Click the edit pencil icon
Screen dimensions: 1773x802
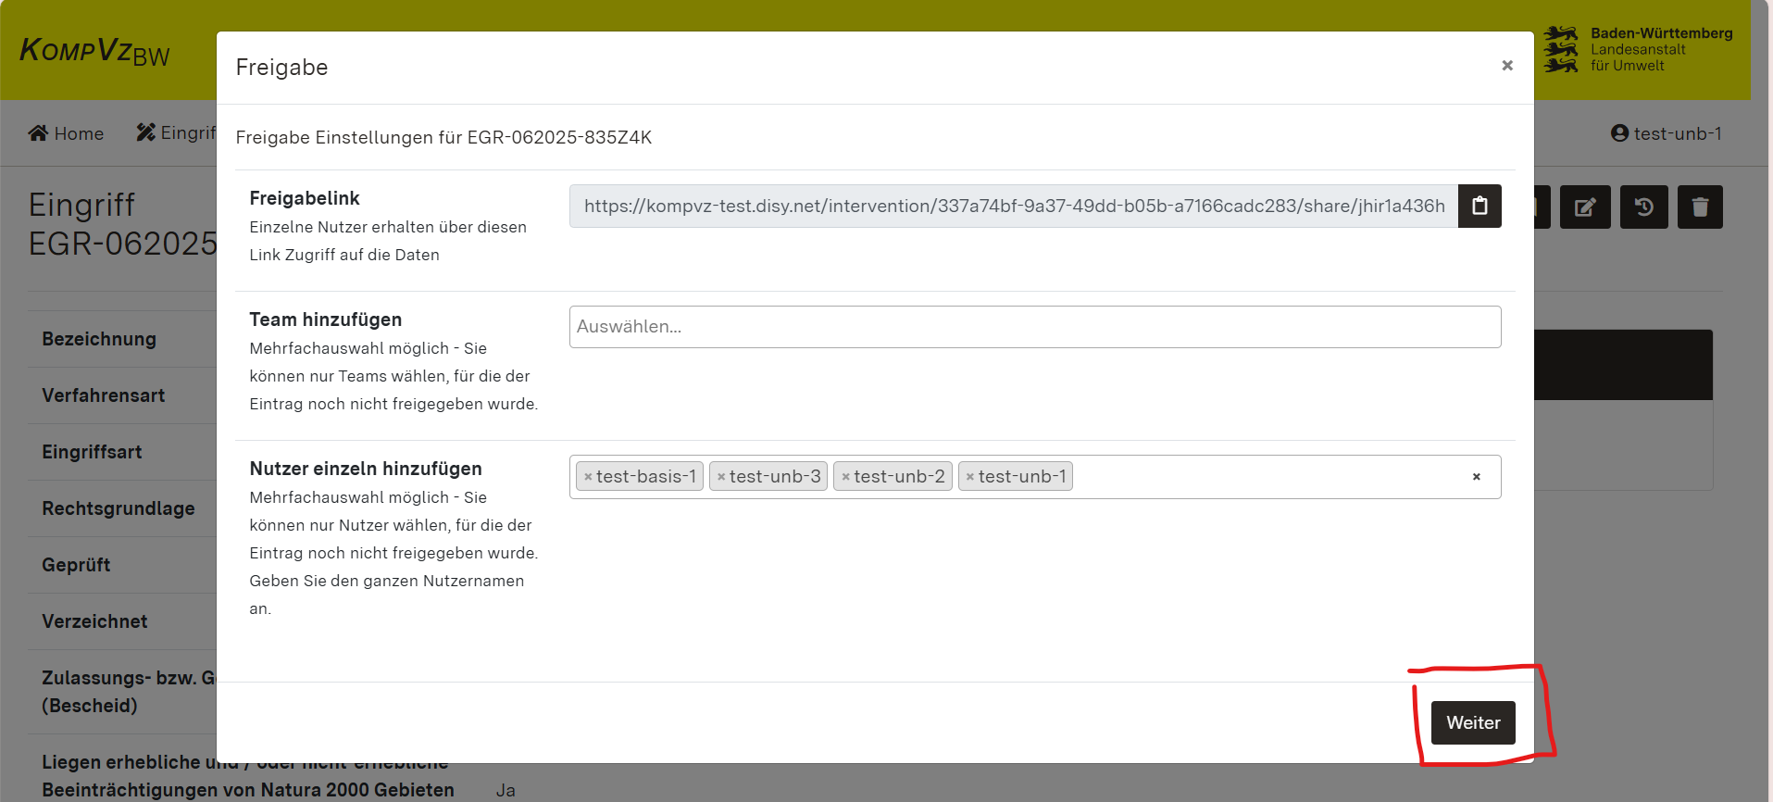coord(1584,207)
